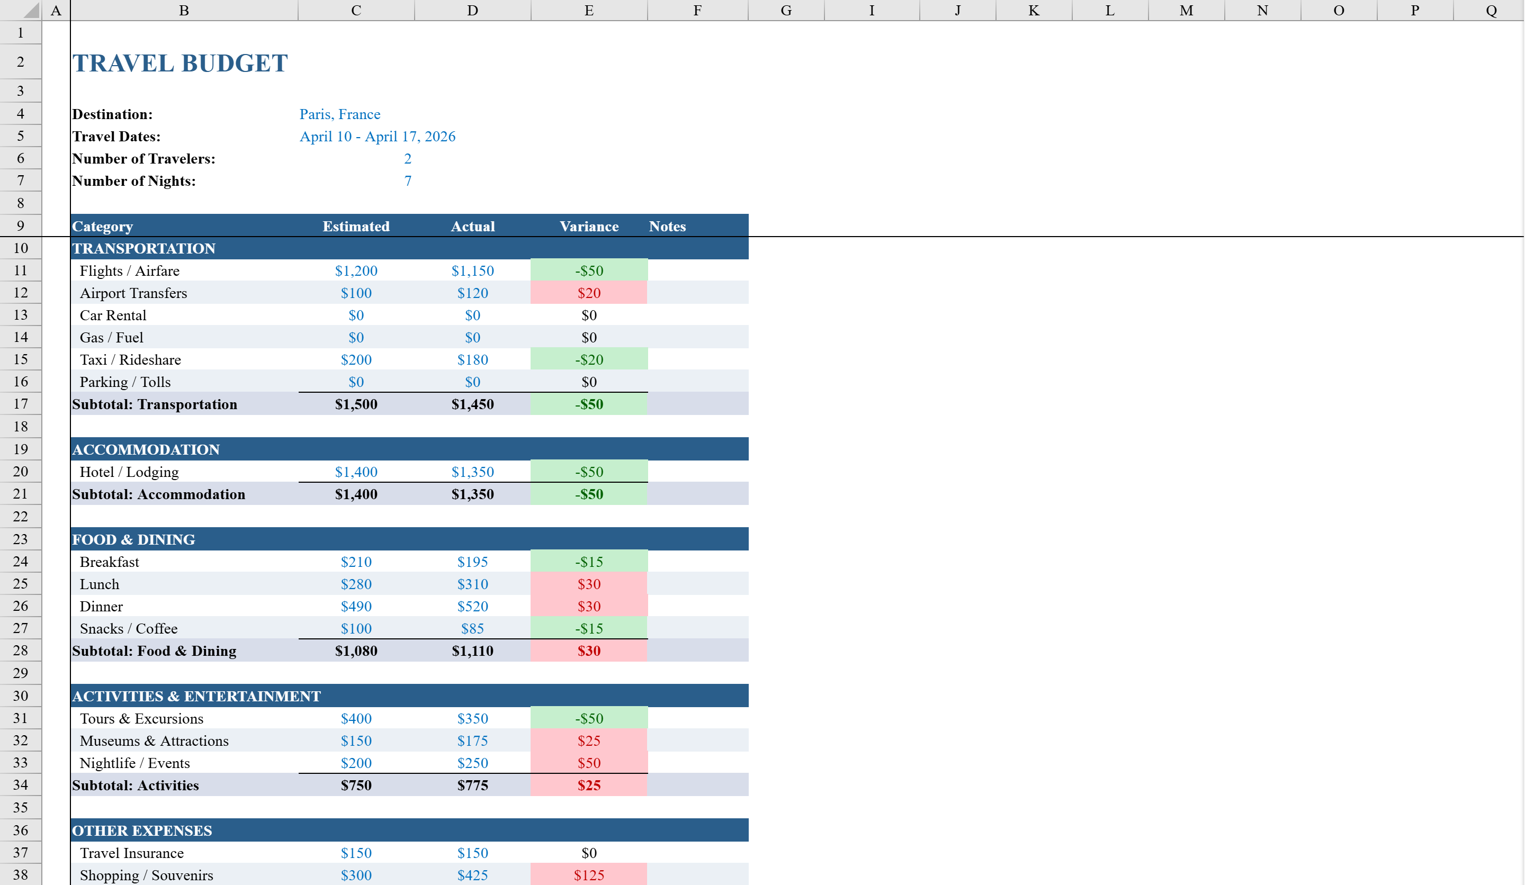This screenshot has height=885, width=1525.
Task: Select column B header
Action: (184, 10)
